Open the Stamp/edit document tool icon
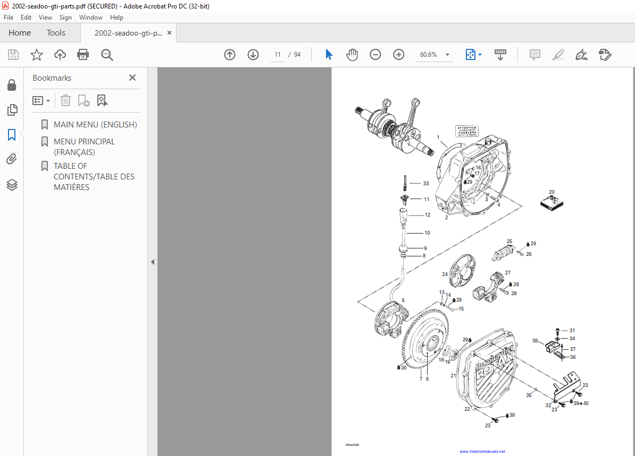Viewport: 635px width, 456px height. (x=605, y=55)
